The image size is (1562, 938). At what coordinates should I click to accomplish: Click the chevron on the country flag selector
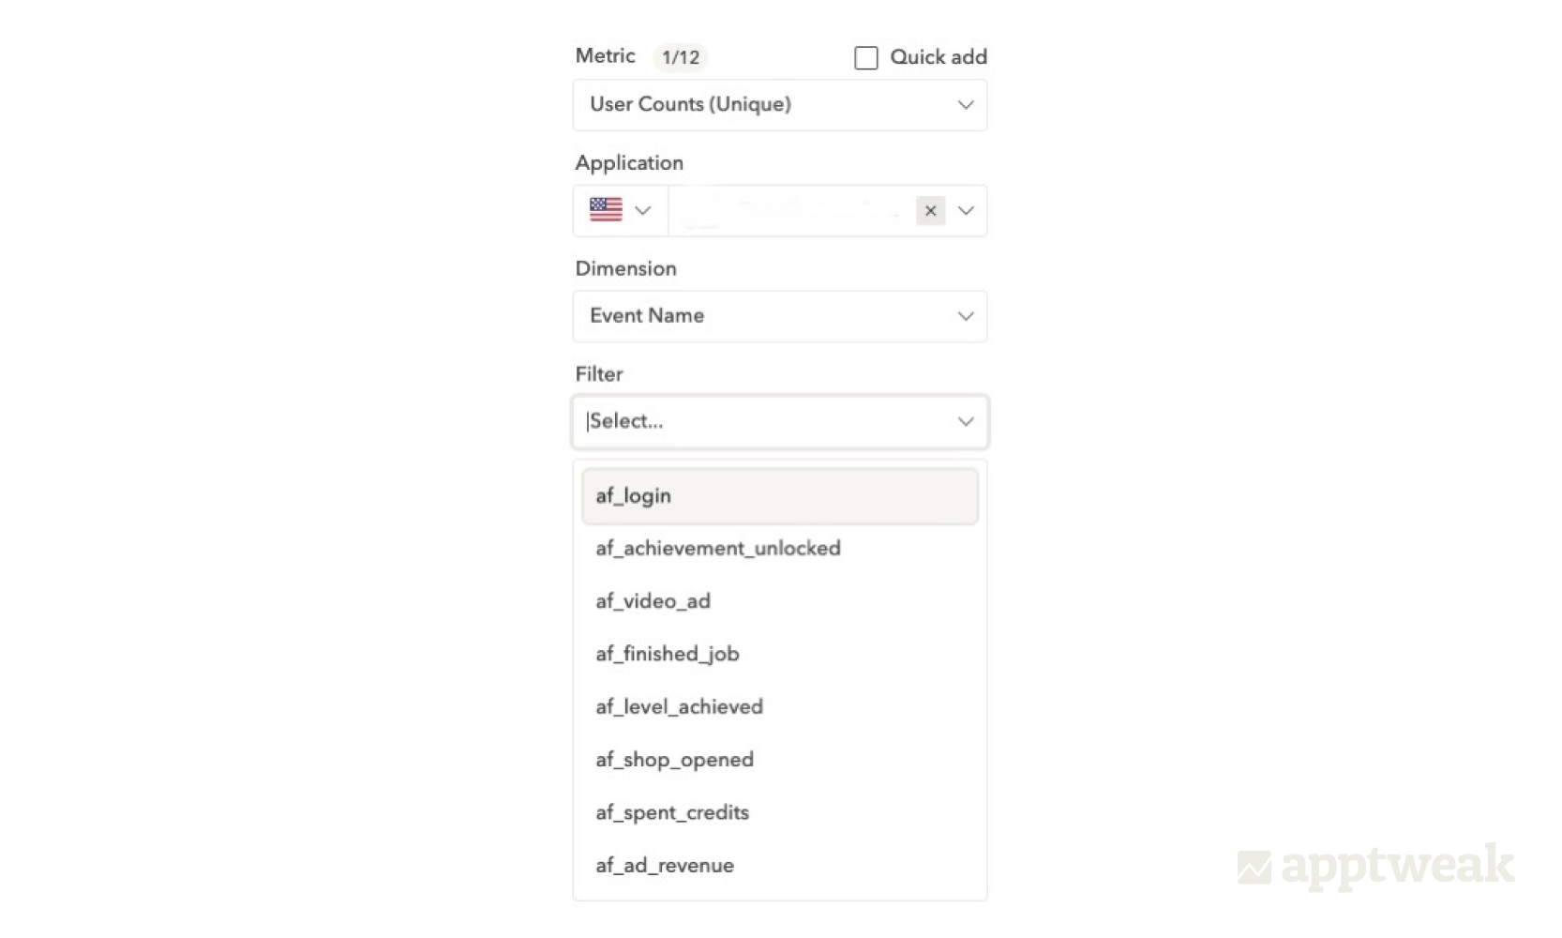coord(643,210)
